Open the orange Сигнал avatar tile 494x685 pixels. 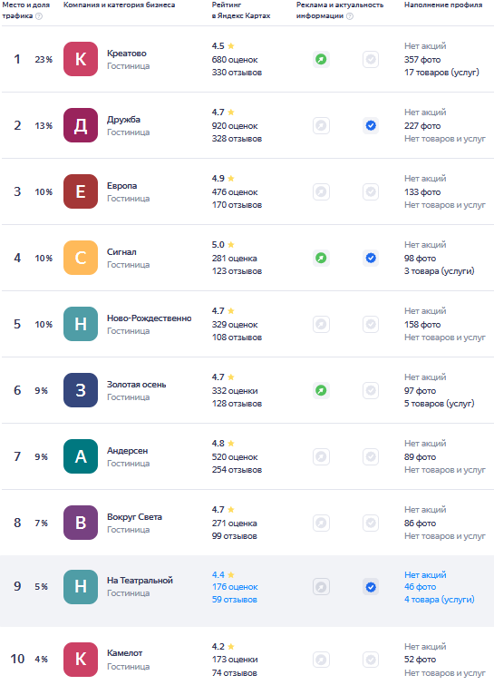(81, 258)
